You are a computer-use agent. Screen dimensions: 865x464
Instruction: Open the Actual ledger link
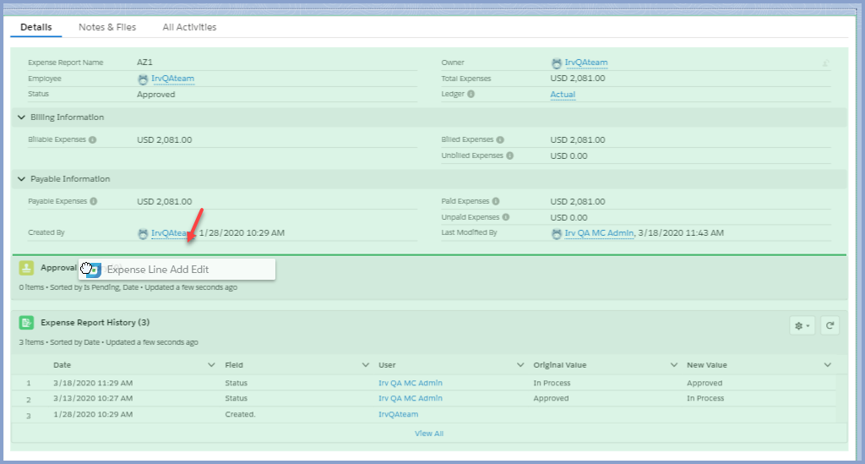point(563,95)
